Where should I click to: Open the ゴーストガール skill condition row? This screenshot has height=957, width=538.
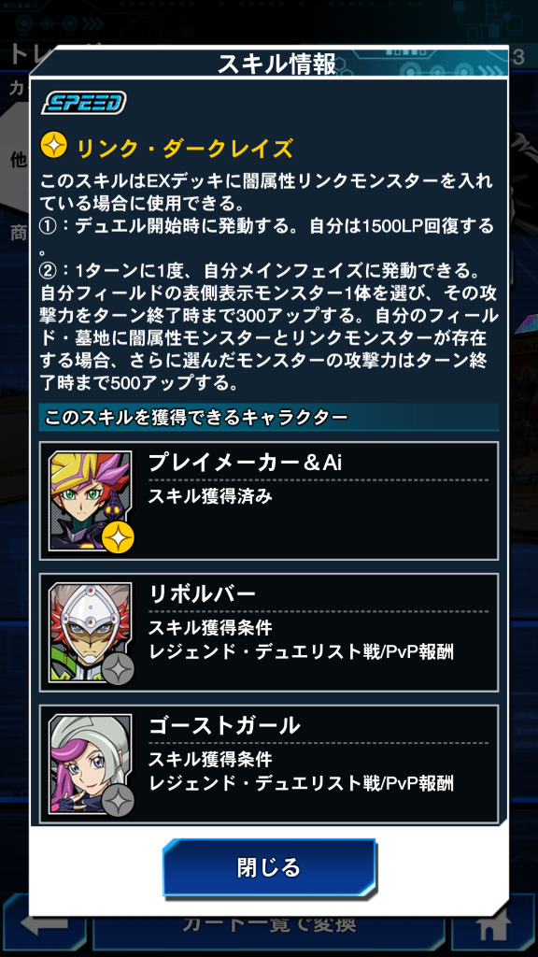coord(268,764)
